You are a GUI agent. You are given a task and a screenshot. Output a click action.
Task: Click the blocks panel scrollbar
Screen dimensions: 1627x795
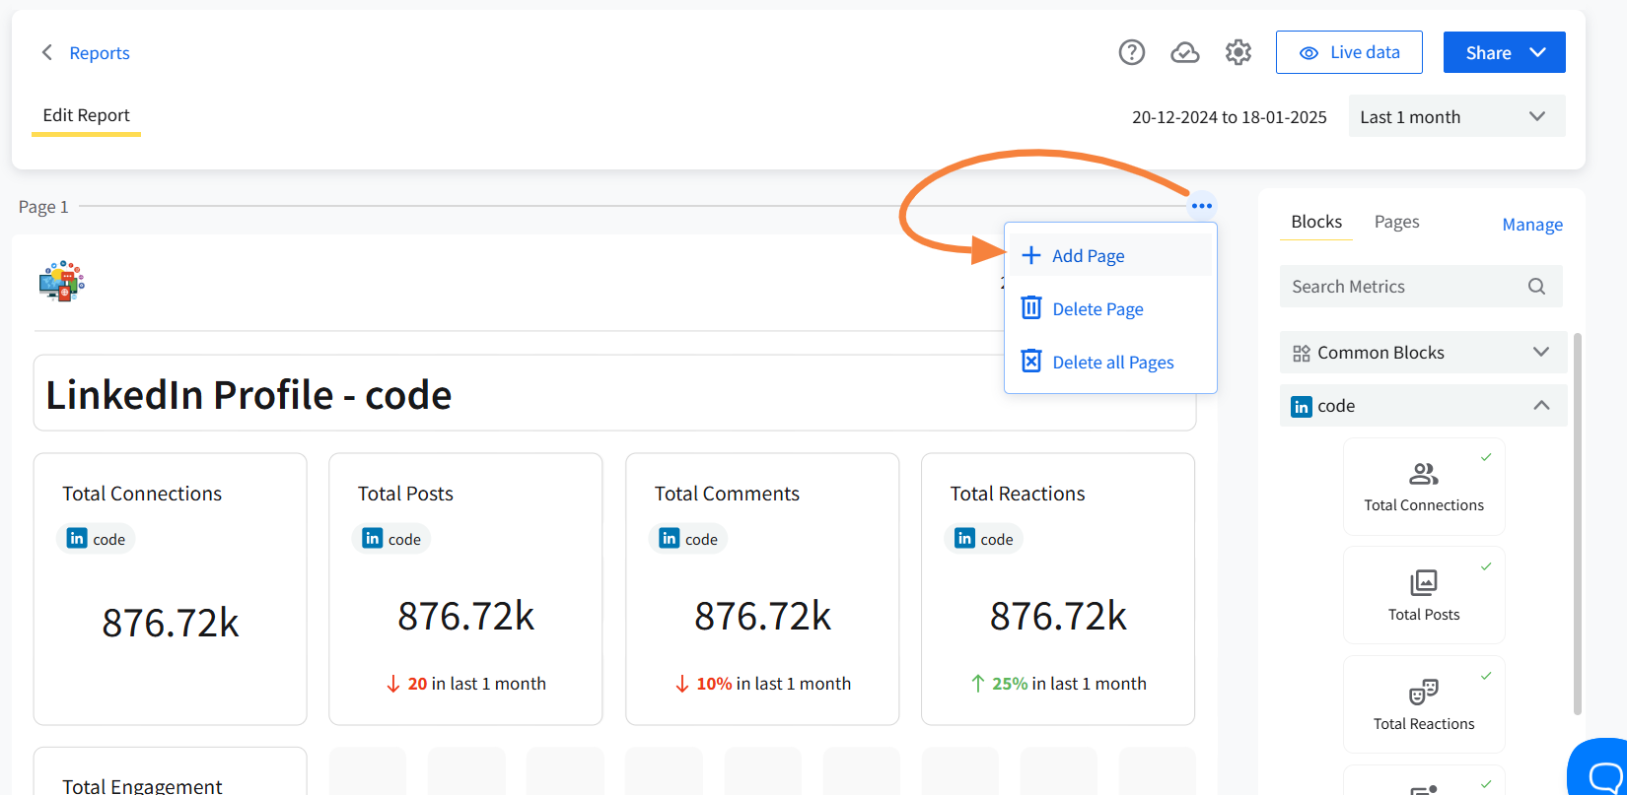(x=1577, y=522)
